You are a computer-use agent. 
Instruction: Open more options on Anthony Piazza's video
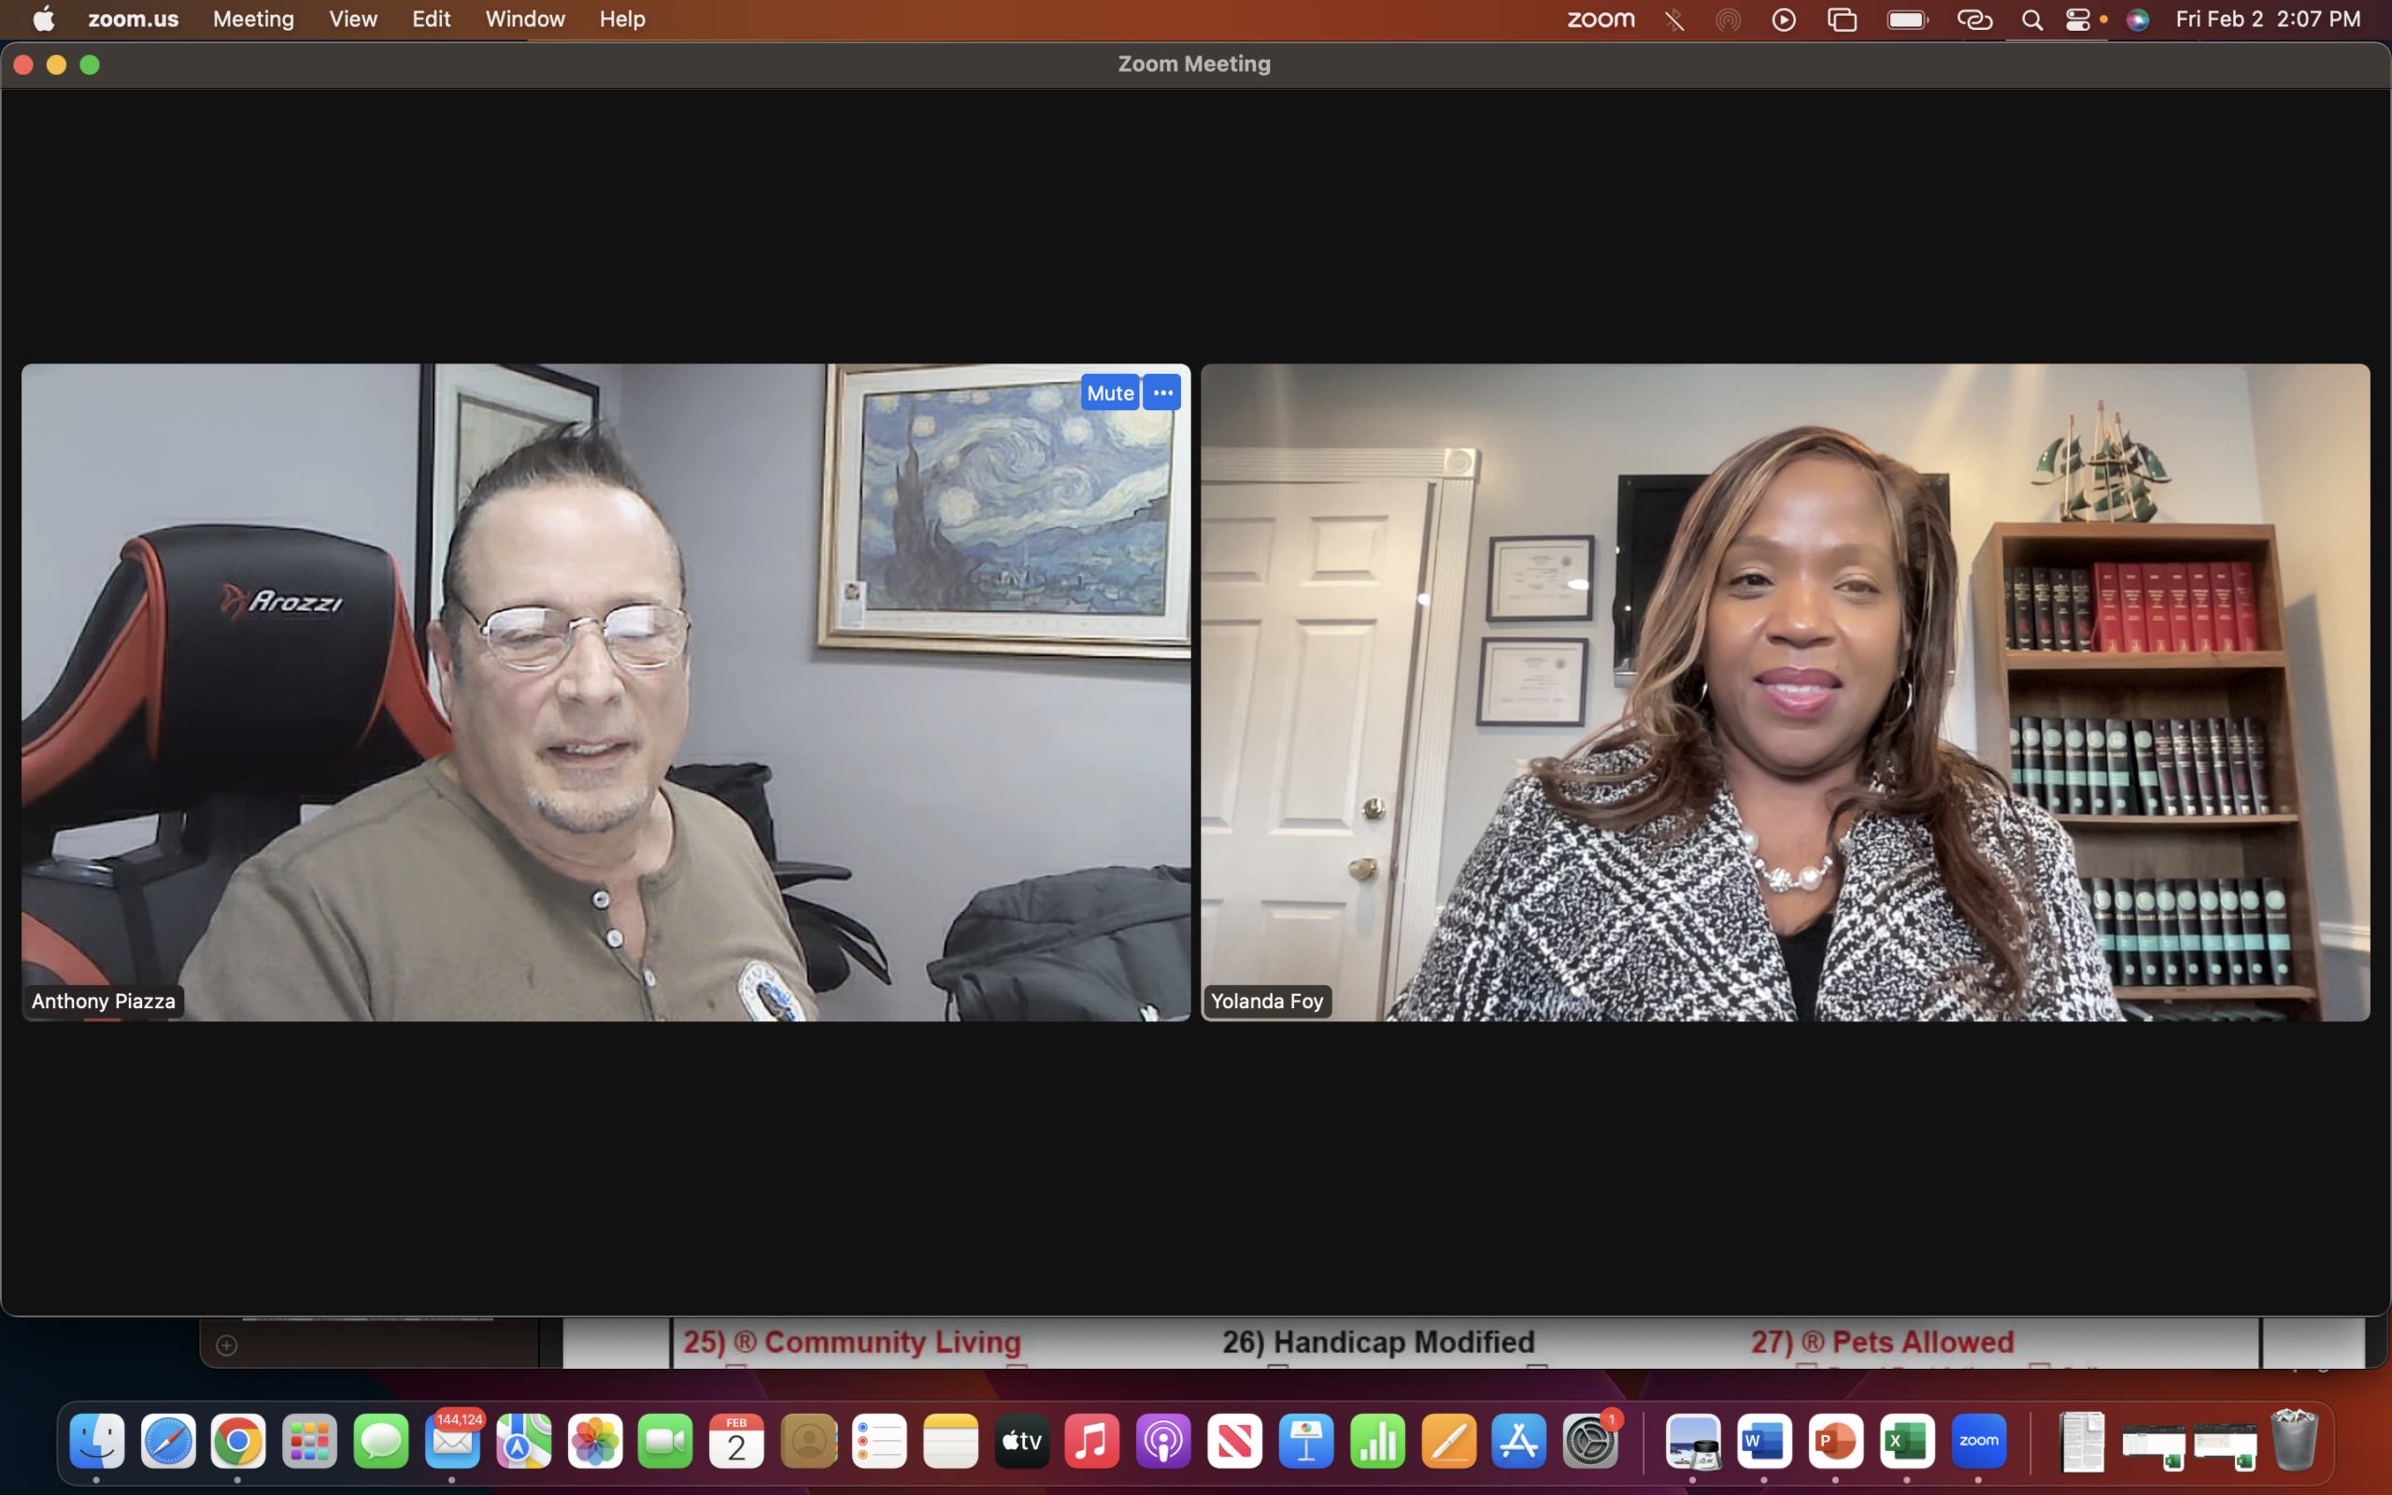pos(1161,392)
